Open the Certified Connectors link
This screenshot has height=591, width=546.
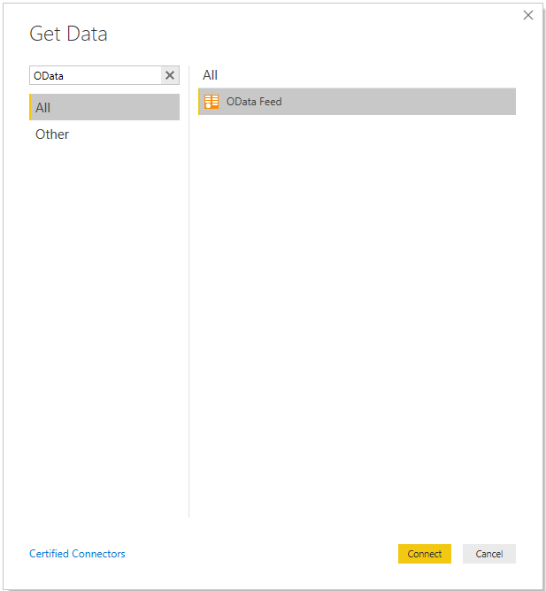[x=77, y=554]
